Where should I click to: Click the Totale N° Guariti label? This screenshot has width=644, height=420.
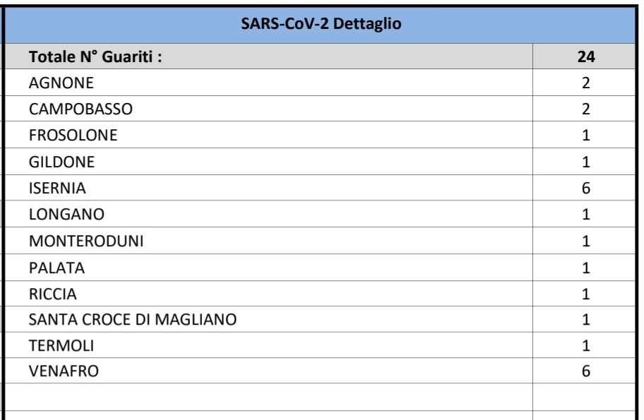[x=95, y=56]
